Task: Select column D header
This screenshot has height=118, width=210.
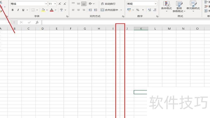Action: click(43, 28)
